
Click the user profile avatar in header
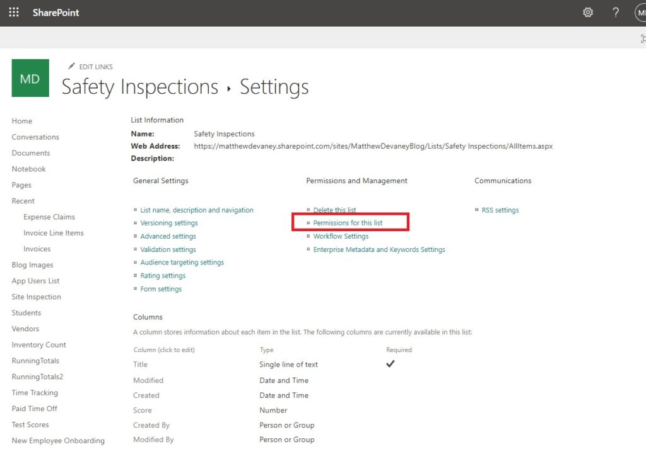click(641, 13)
